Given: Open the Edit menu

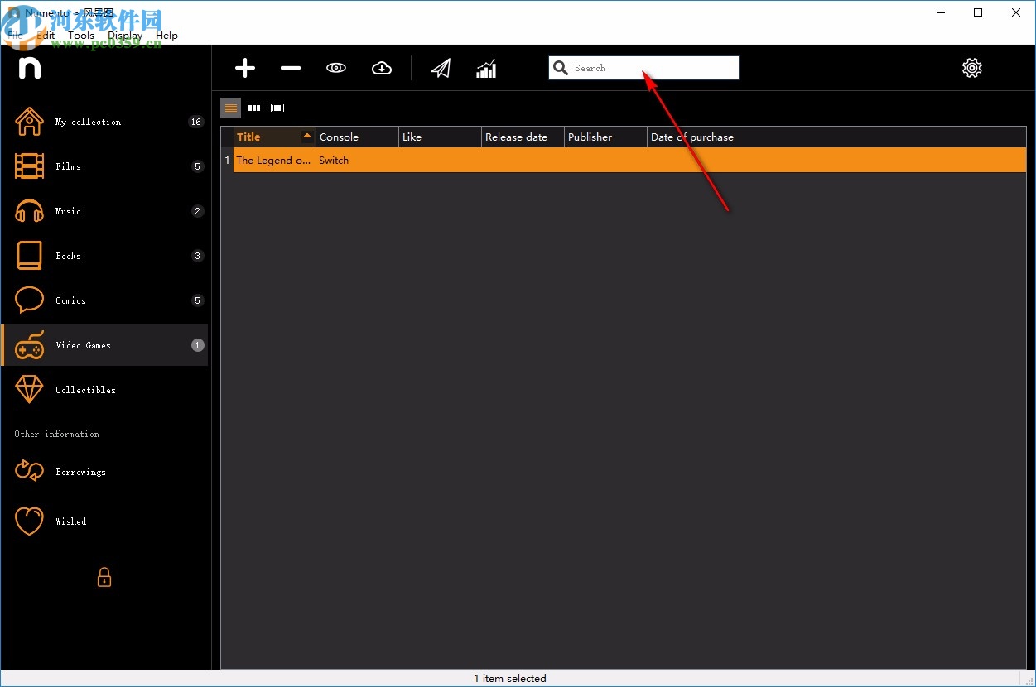Looking at the screenshot, I should click(x=46, y=36).
